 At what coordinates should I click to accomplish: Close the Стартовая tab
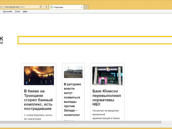point(82,7)
